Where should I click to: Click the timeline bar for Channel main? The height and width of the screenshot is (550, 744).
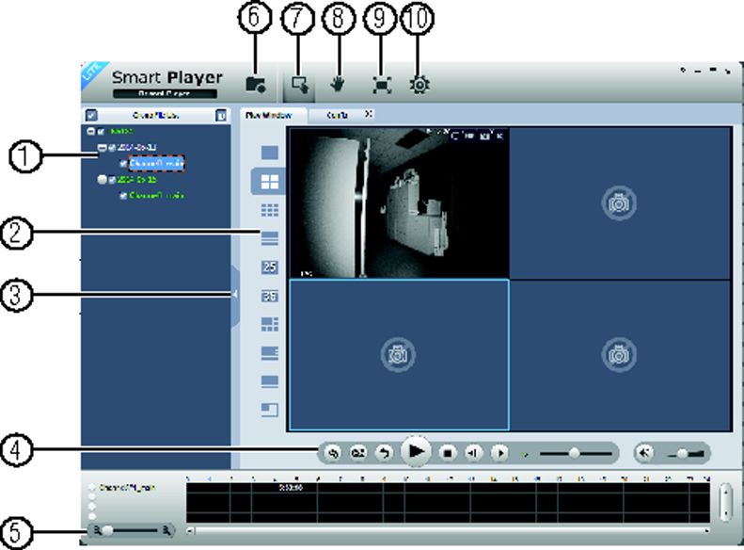point(448,488)
